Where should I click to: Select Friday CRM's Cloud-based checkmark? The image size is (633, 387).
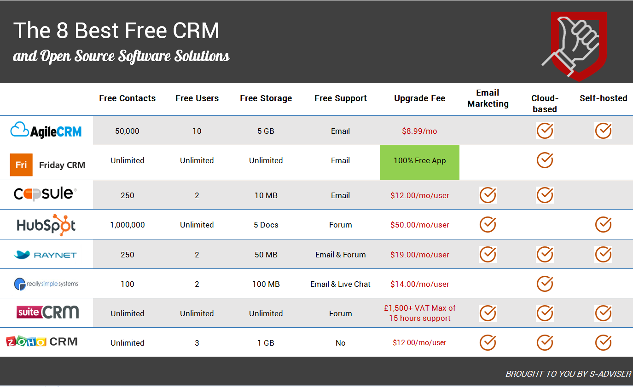pyautogui.click(x=545, y=160)
